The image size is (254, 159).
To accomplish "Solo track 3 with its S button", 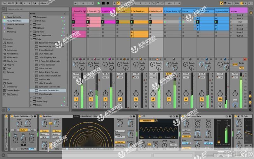I will (105, 104).
